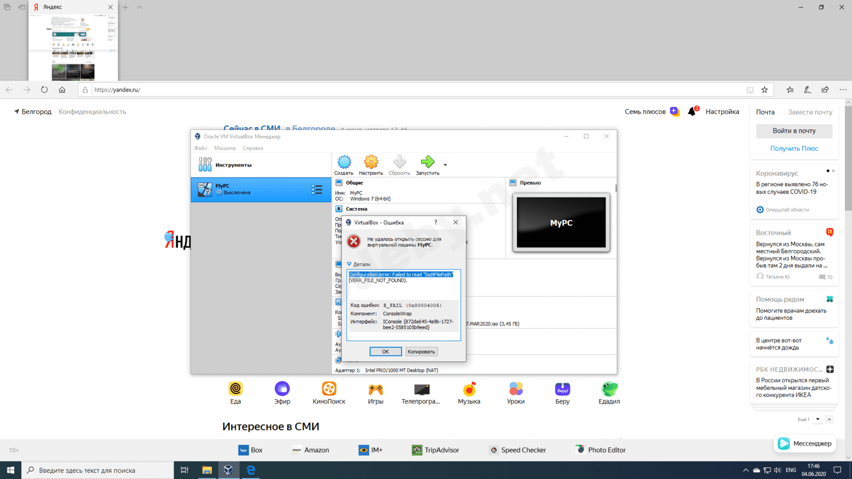Click the Tools (Инструменты) icon
Image resolution: width=852 pixels, height=479 pixels.
coord(205,164)
